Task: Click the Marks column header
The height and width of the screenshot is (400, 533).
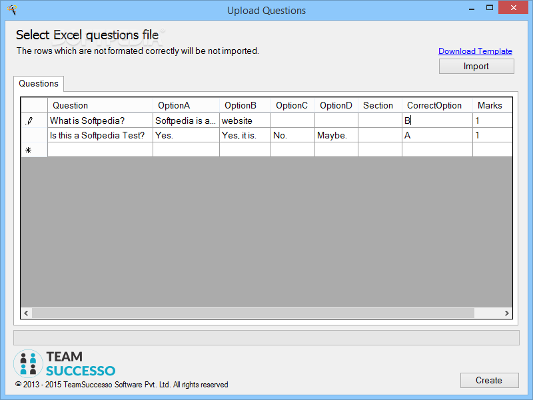Action: 492,105
